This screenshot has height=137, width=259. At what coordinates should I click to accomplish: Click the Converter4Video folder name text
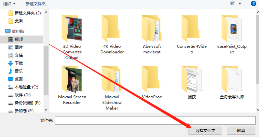tap(192, 49)
